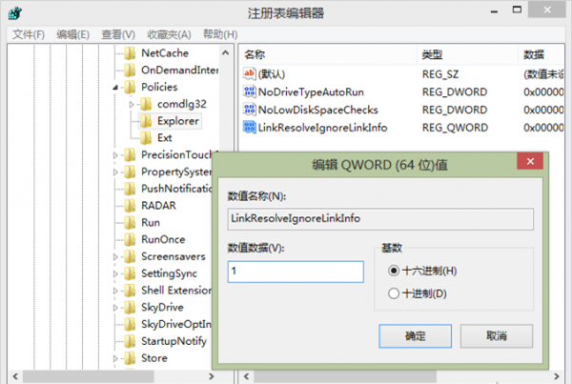Select the 十六进制(H) hexadecimal radio button

395,271
